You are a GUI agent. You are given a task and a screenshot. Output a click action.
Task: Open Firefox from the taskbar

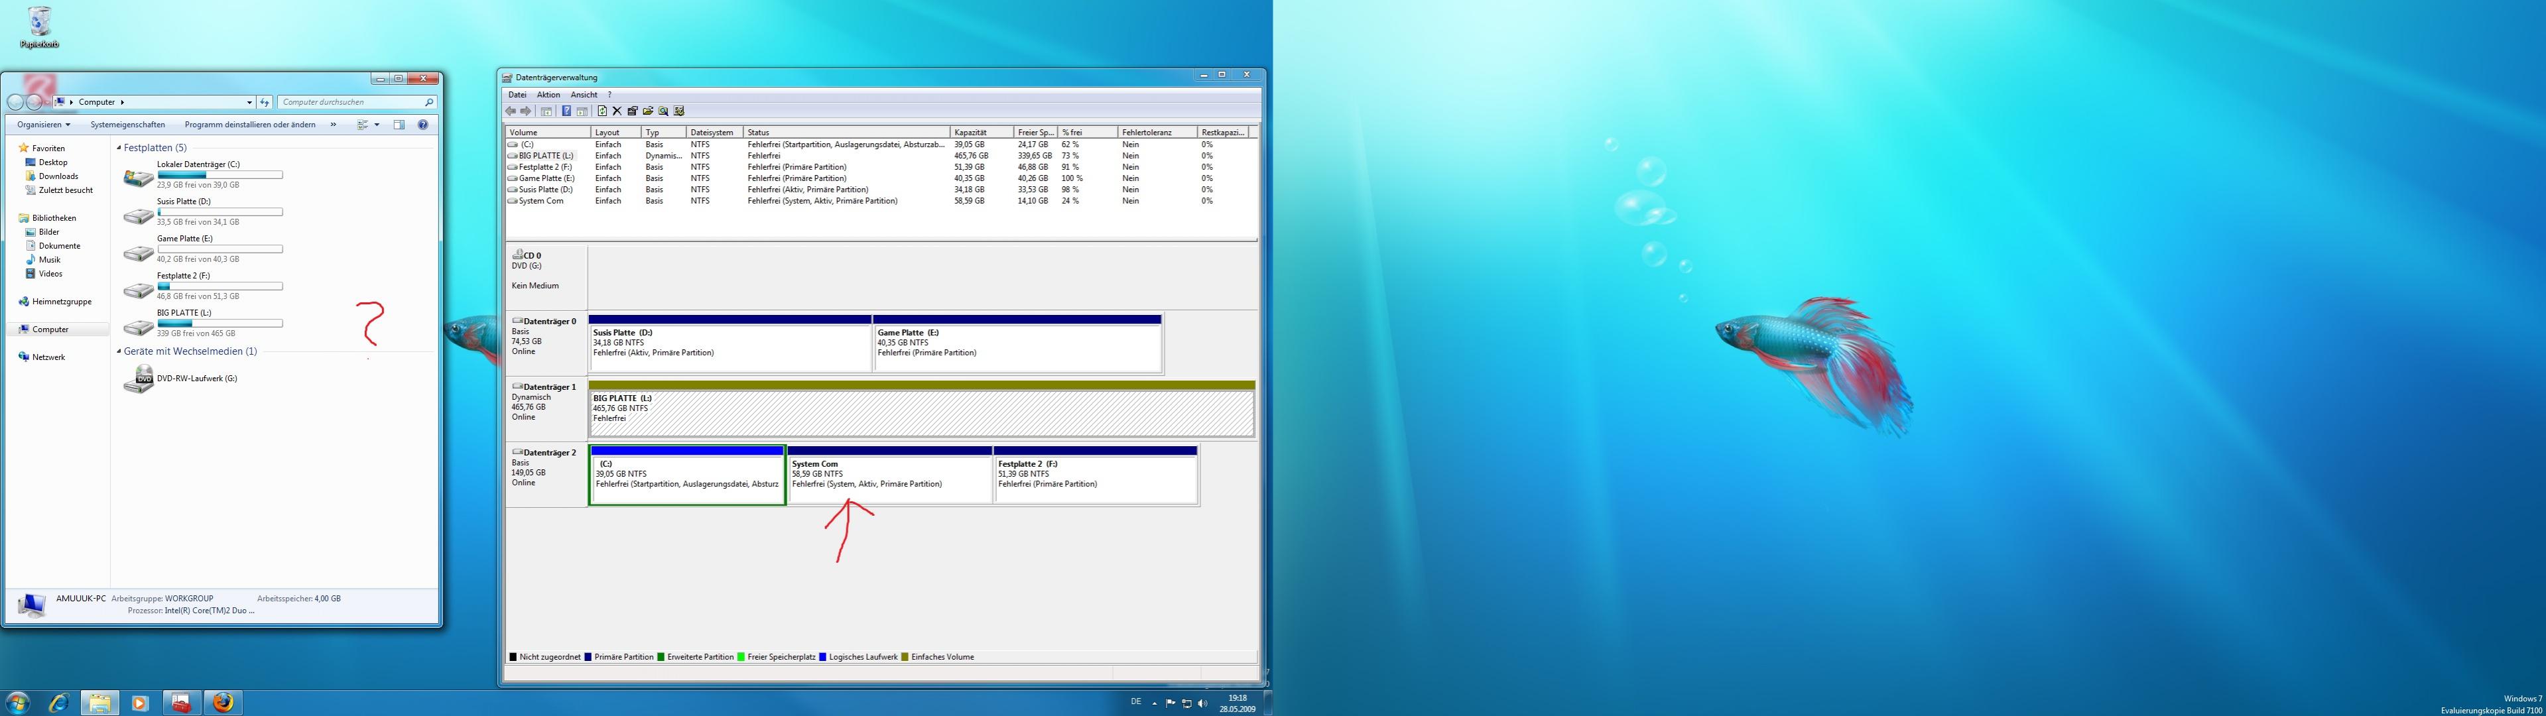click(223, 703)
